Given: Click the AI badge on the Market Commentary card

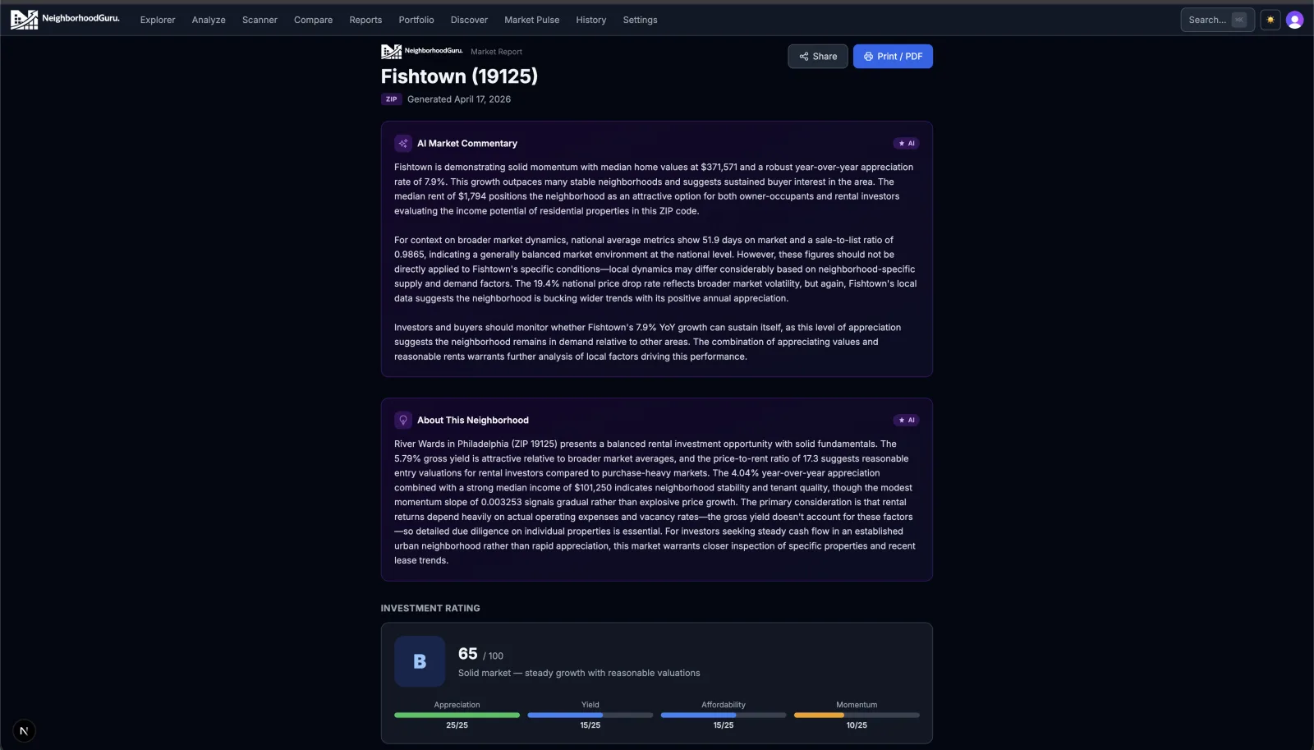Looking at the screenshot, I should click(x=907, y=143).
